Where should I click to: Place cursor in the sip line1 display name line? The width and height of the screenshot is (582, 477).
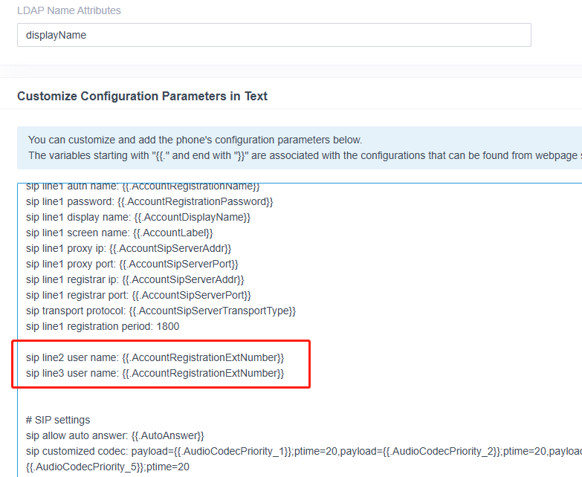[138, 218]
